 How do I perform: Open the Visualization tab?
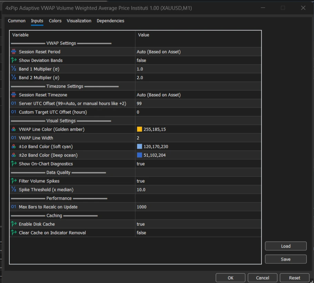coord(79,21)
